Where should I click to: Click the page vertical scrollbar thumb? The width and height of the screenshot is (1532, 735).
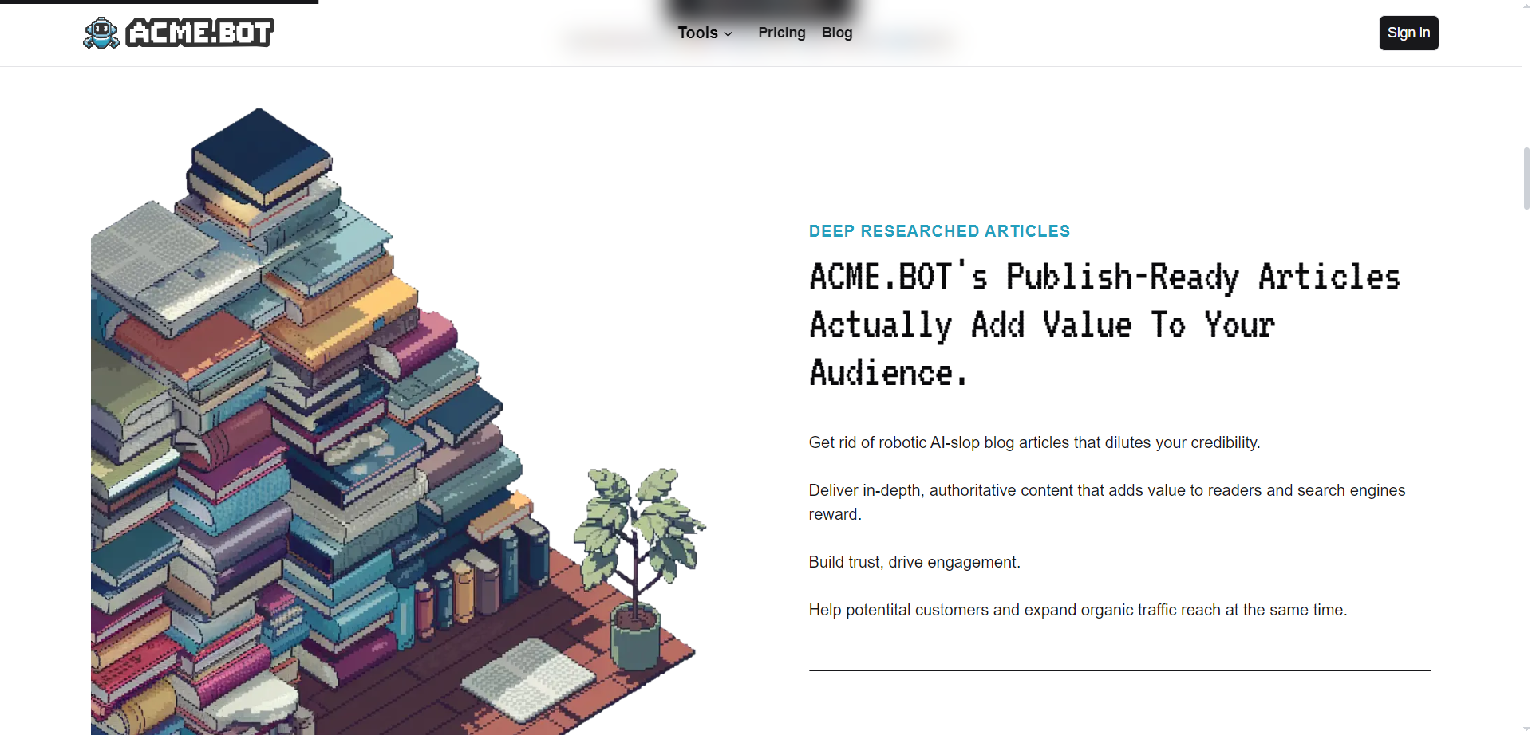(x=1526, y=178)
